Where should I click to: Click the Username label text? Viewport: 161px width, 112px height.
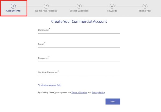click(x=43, y=30)
